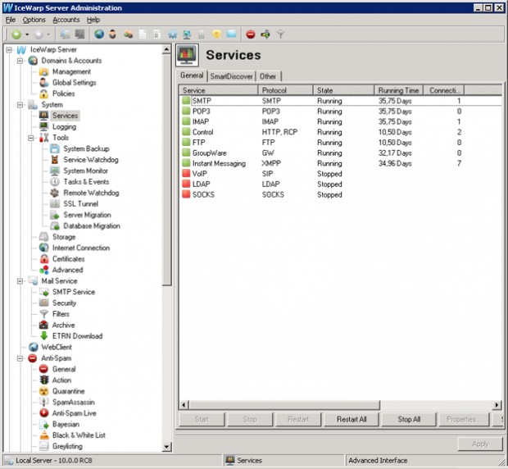Select the stopped LDAP service row

[x=340, y=184]
